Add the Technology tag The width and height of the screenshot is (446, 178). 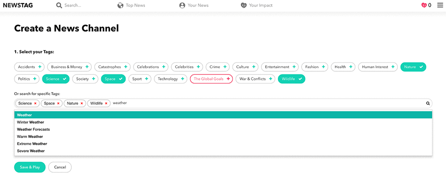(x=171, y=79)
